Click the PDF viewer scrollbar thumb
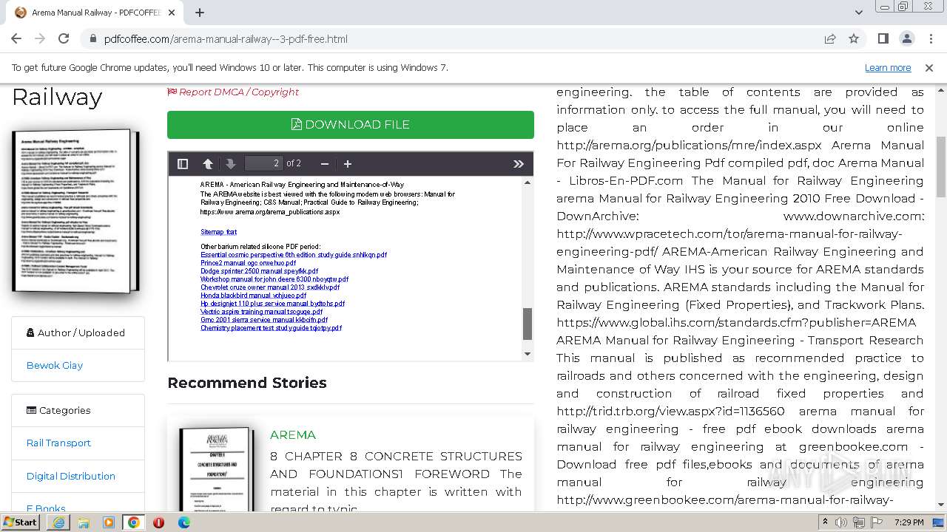Viewport: 947px width, 532px height. tap(528, 324)
